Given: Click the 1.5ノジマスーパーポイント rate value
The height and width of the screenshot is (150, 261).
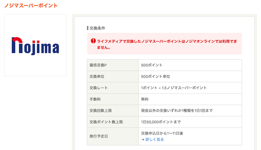Looking at the screenshot, I should pyautogui.click(x=184, y=88).
